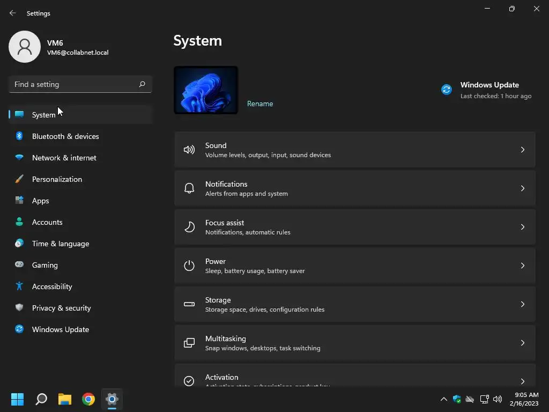Open Network & internet settings
The image size is (549, 412).
click(x=80, y=158)
